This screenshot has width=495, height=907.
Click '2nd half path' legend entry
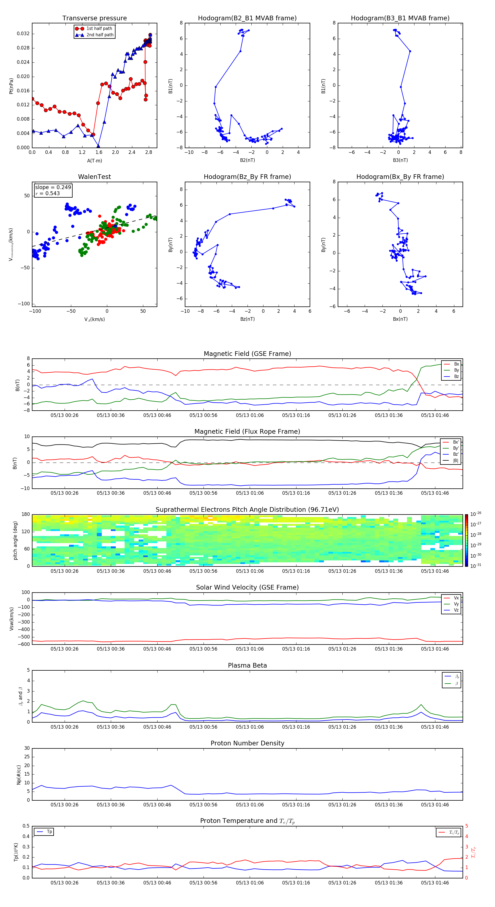(94, 35)
